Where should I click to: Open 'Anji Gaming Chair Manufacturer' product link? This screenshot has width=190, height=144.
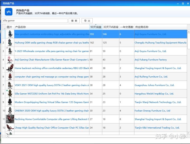pyautogui.click(x=52, y=60)
